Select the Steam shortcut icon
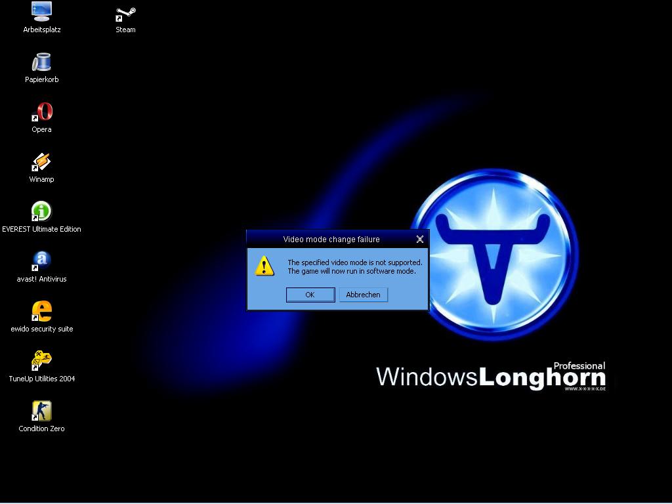This screenshot has width=672, height=504. pyautogui.click(x=125, y=14)
